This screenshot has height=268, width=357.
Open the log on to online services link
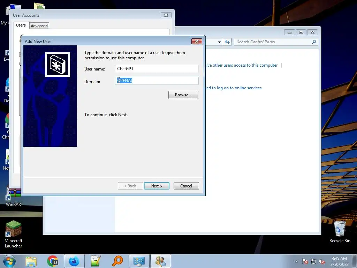click(x=233, y=88)
